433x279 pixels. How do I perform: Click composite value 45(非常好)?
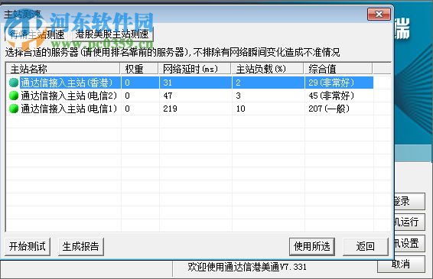pos(331,96)
